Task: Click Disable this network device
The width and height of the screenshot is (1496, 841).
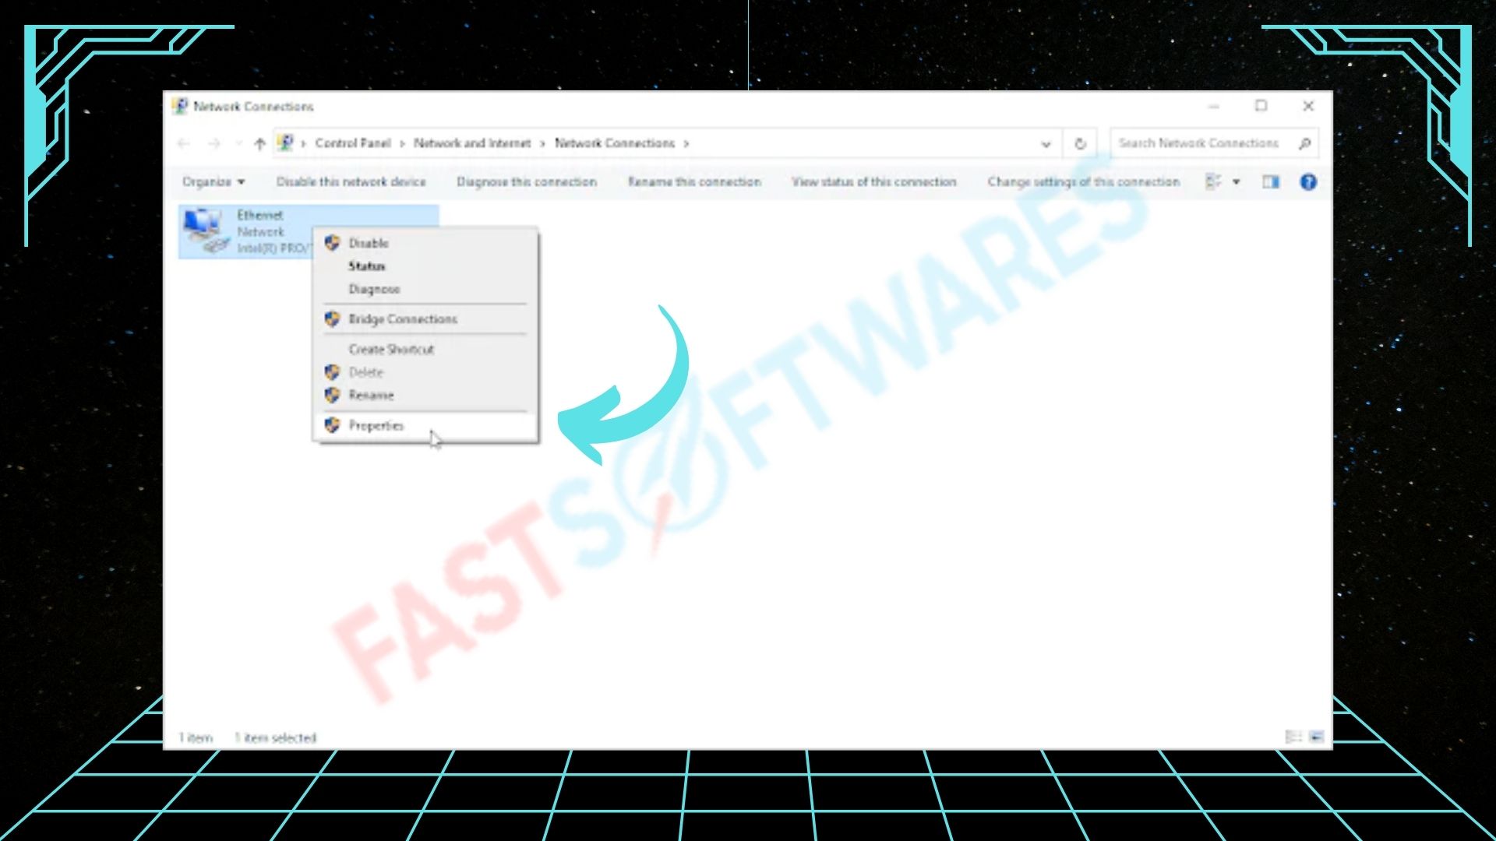Action: pyautogui.click(x=351, y=181)
